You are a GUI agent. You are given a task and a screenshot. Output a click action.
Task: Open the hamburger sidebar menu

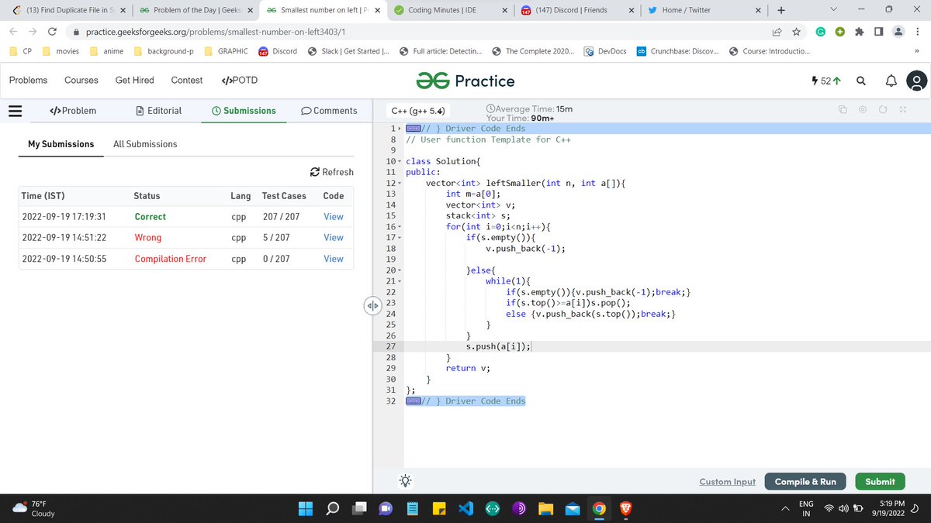pyautogui.click(x=15, y=111)
